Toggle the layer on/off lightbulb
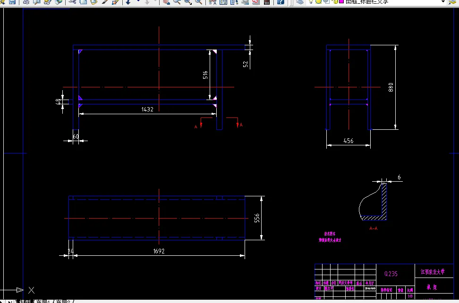This screenshot has width=459, height=303. pos(311,1)
